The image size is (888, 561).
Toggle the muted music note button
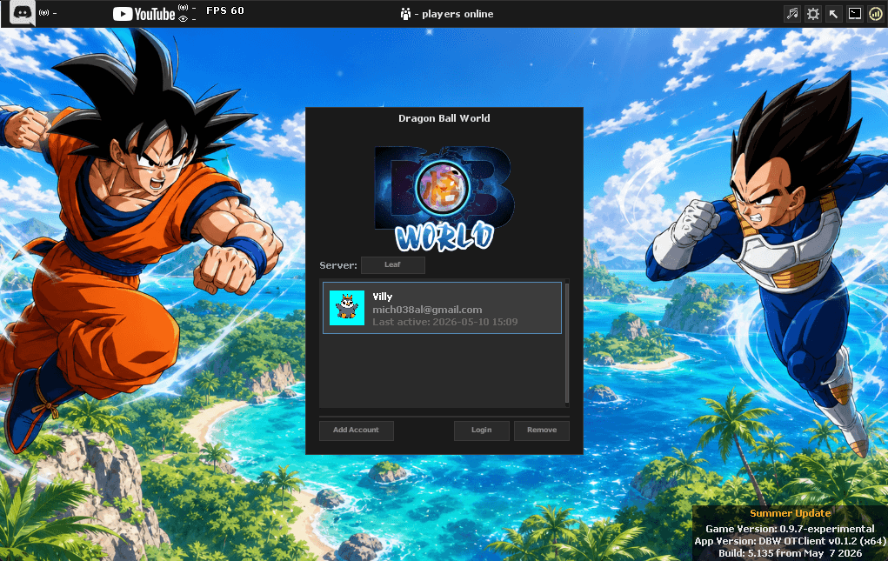point(792,14)
